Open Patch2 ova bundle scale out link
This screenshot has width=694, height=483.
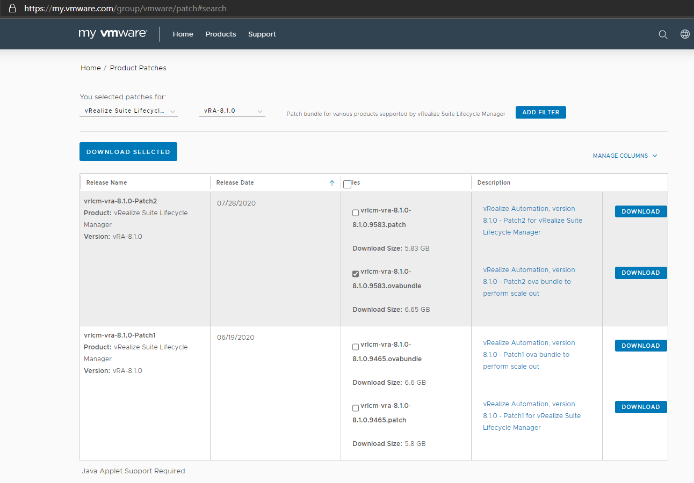coord(529,282)
